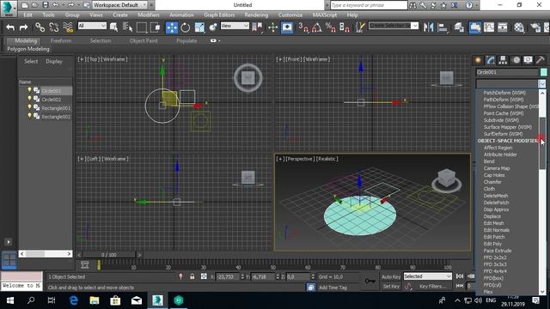Click the Circle001 object color swatch

[x=543, y=72]
